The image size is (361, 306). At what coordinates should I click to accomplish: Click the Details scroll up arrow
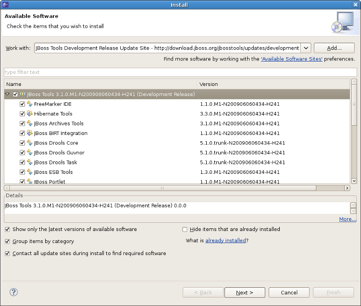pos(353,205)
